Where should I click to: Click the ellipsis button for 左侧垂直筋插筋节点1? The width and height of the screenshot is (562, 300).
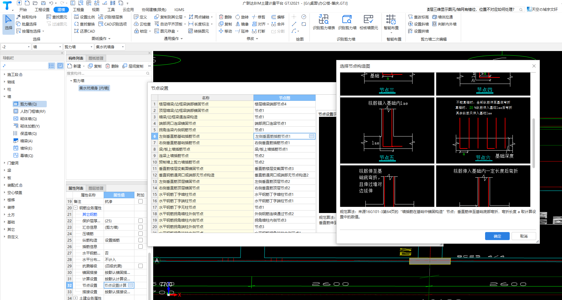coord(312,136)
